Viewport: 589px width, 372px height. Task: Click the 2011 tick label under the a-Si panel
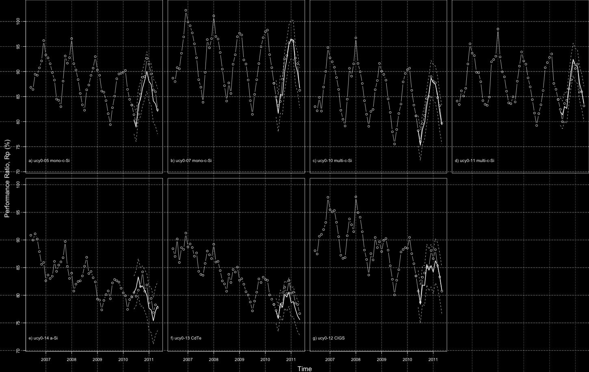[x=149, y=360]
